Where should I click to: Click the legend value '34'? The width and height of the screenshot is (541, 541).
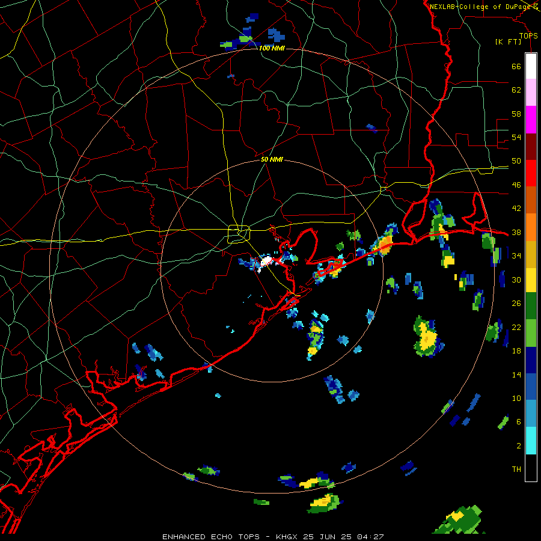coord(516,256)
